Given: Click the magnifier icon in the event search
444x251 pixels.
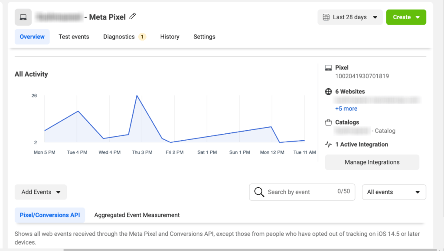Looking at the screenshot, I should 259,192.
